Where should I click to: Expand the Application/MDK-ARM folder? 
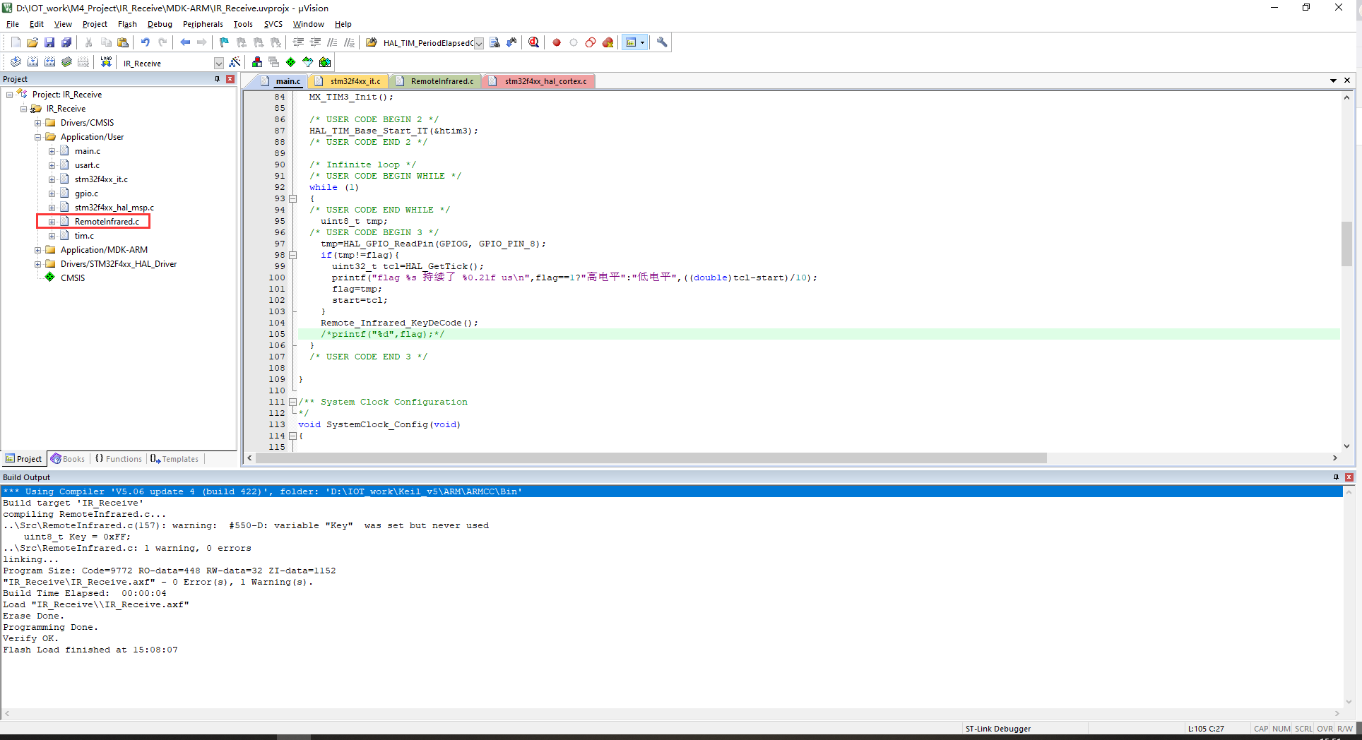coord(38,250)
